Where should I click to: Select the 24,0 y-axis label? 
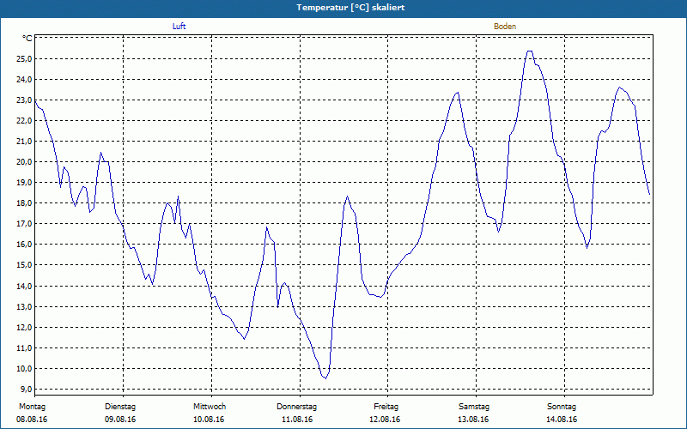25,79
